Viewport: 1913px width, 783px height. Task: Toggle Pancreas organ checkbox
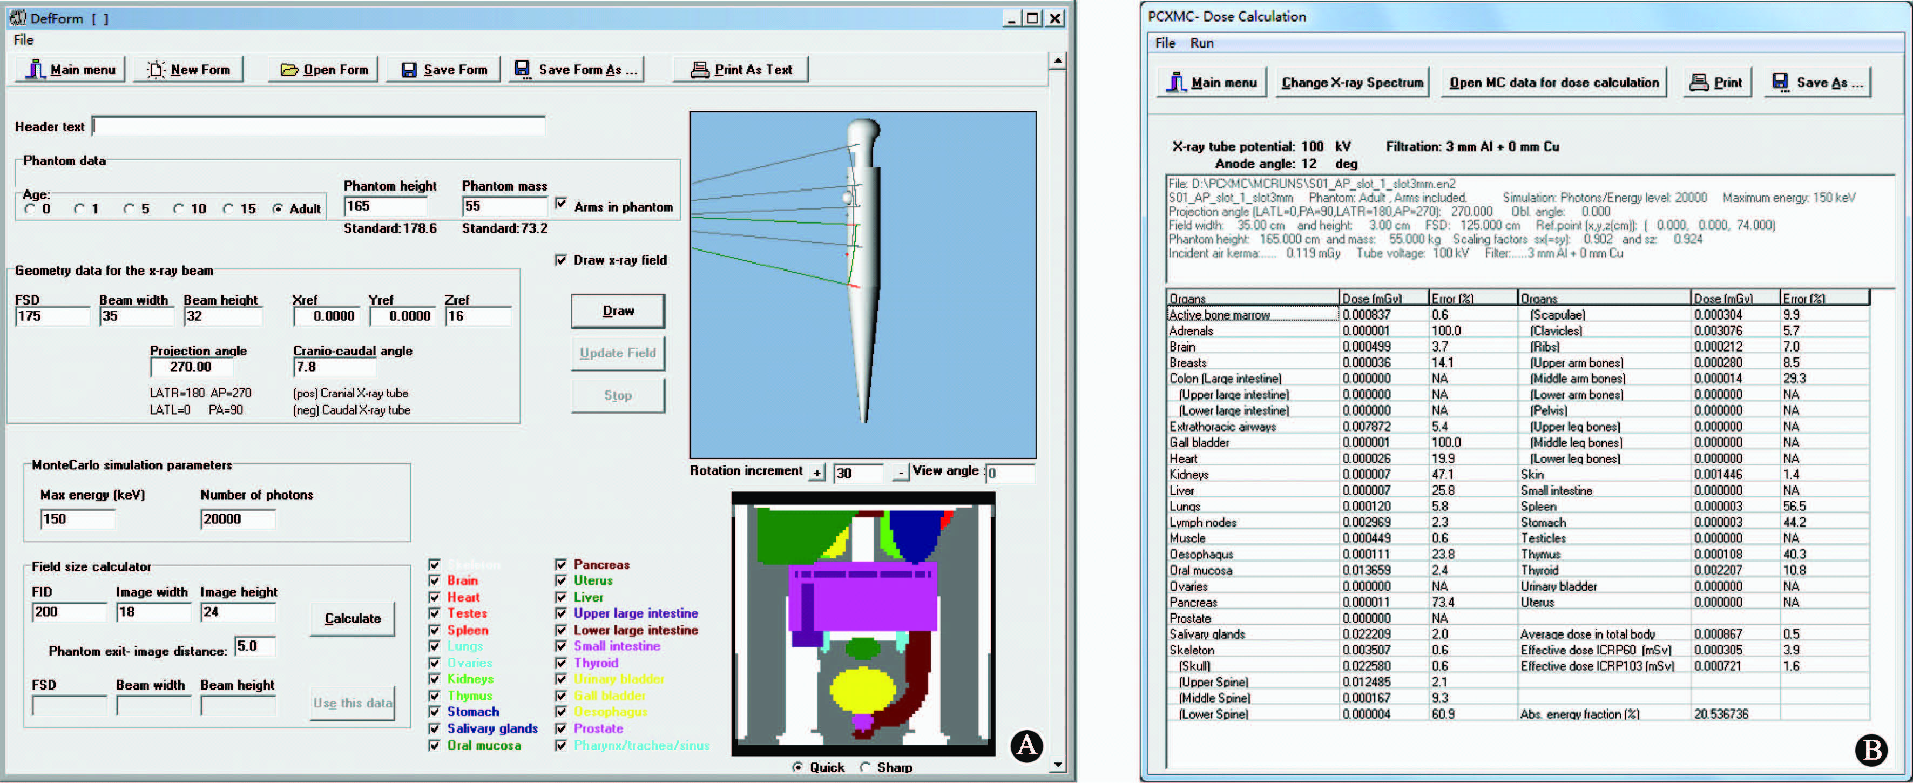tap(560, 565)
